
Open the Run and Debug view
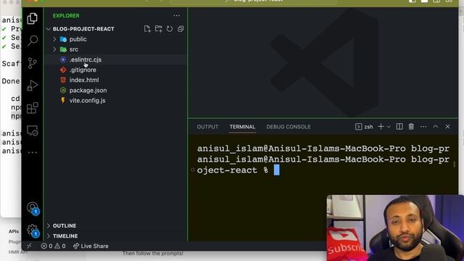click(x=32, y=86)
